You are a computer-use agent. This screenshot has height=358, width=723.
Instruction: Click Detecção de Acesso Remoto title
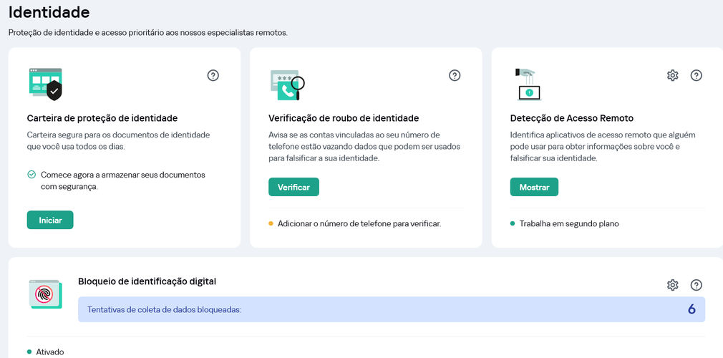point(572,118)
